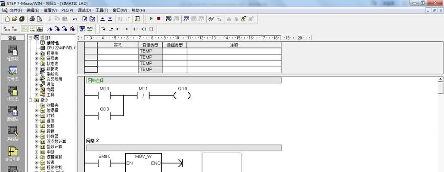
Task: Click the first 符号 cell in variable table
Action: (118, 51)
